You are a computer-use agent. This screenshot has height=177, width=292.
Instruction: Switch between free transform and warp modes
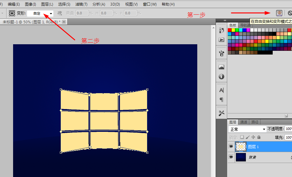[x=279, y=13]
